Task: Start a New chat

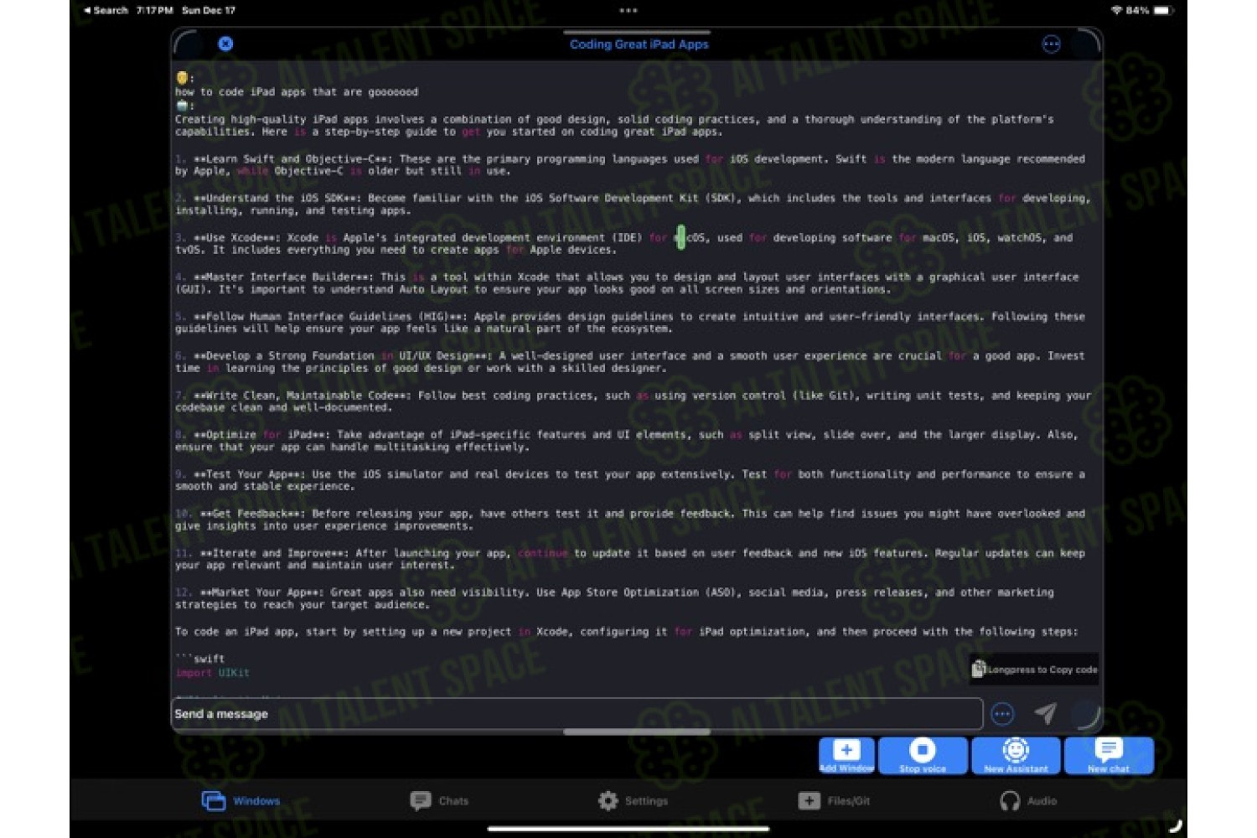Action: (x=1109, y=755)
